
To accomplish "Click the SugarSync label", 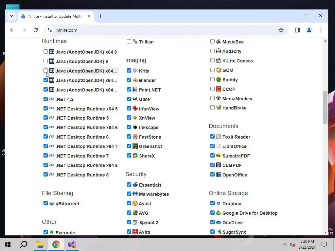I will pos(234,232).
